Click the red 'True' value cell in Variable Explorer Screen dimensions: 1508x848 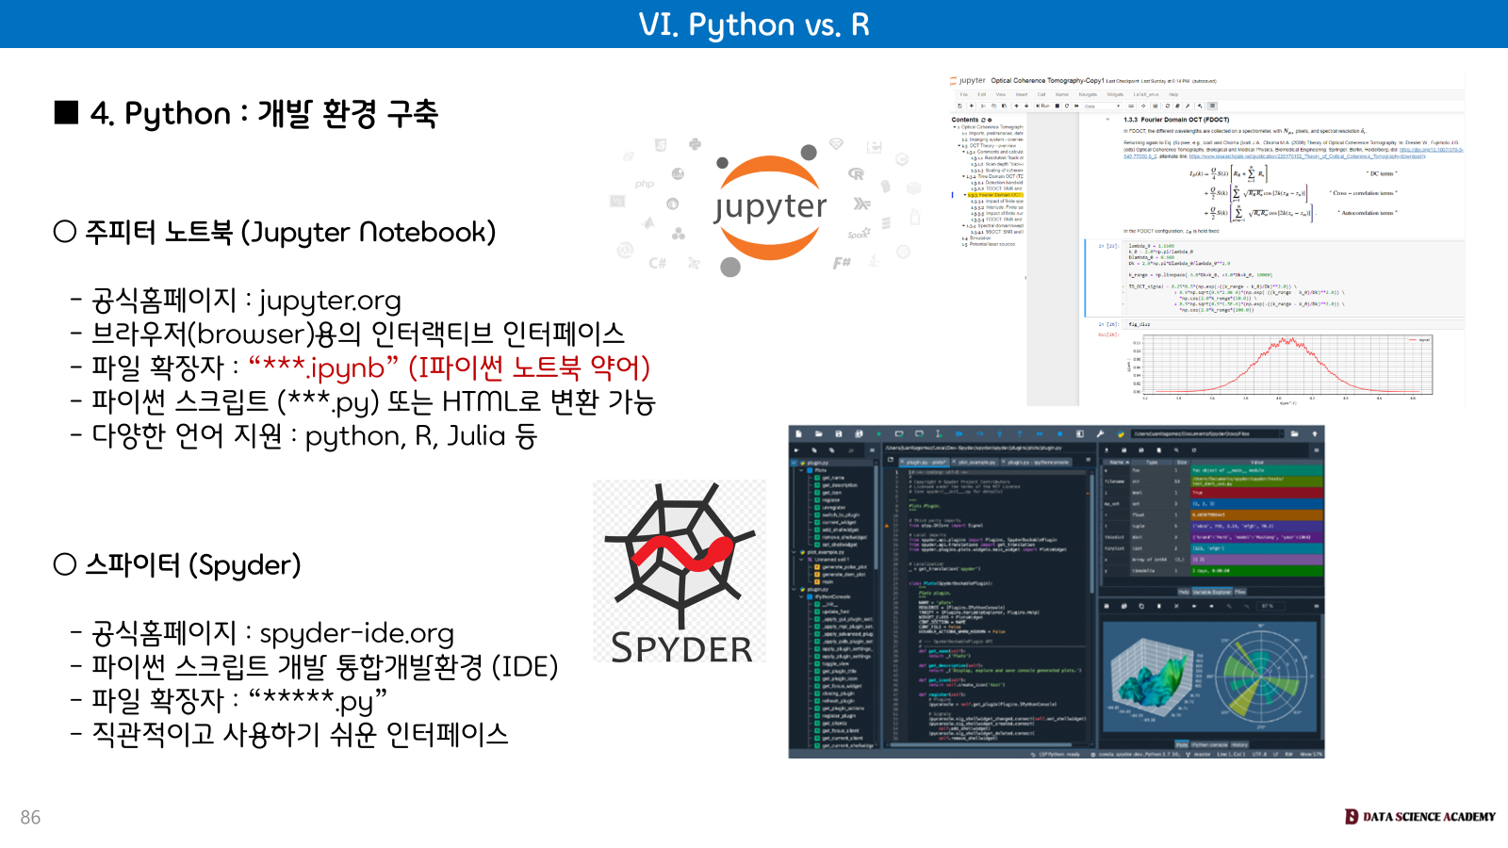coord(1256,493)
